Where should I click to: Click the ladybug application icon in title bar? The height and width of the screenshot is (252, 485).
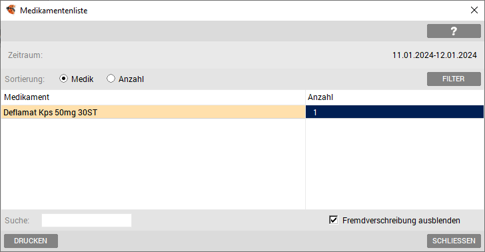point(11,10)
